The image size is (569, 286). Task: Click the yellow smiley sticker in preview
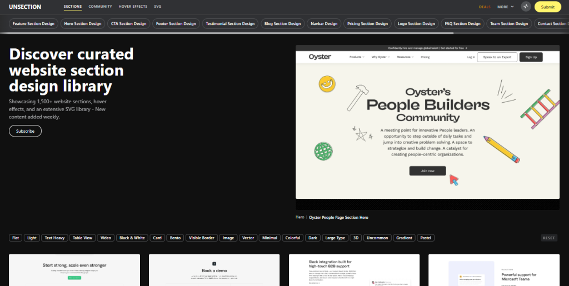327,84
